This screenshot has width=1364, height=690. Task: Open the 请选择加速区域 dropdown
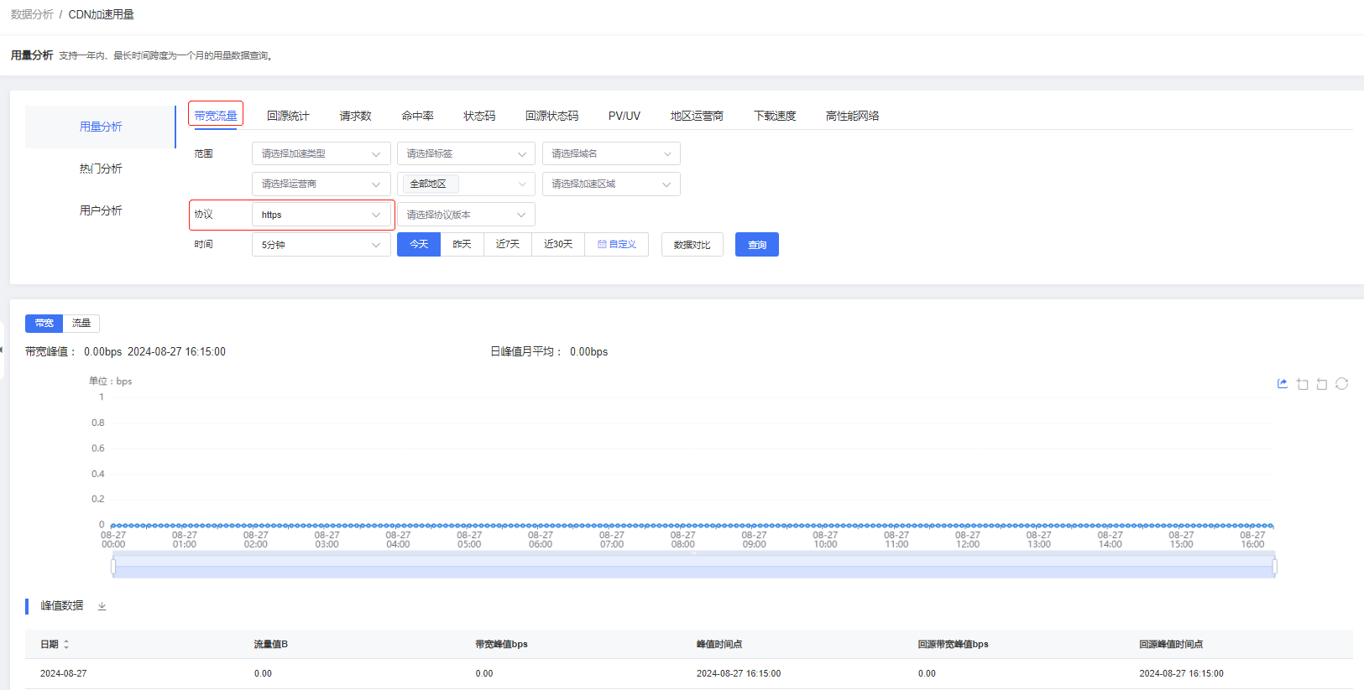pyautogui.click(x=611, y=184)
